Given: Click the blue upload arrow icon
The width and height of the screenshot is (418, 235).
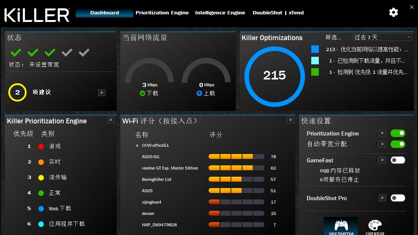Looking at the screenshot, I should point(199,93).
